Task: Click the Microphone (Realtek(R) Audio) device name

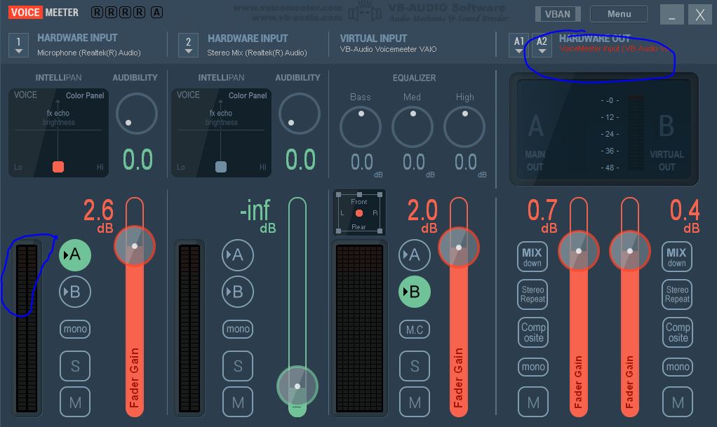Action: coord(88,53)
